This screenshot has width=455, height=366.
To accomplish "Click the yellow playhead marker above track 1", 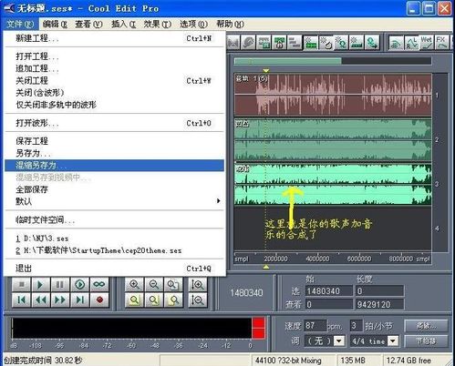I will 266,70.
